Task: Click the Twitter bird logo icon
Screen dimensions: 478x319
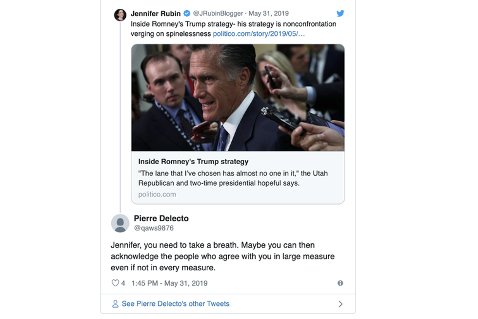Action: pyautogui.click(x=340, y=14)
